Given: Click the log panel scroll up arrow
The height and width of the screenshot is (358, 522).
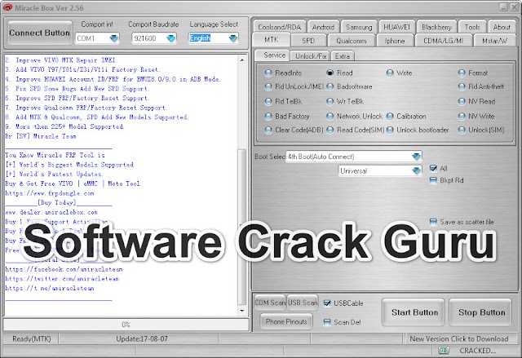Looking at the screenshot, I should pos(242,60).
